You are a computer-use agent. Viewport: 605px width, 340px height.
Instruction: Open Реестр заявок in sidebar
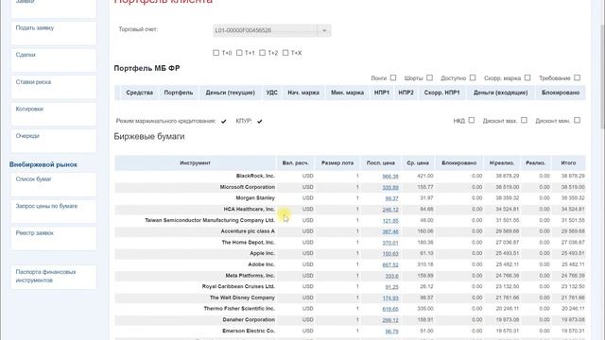[54, 238]
